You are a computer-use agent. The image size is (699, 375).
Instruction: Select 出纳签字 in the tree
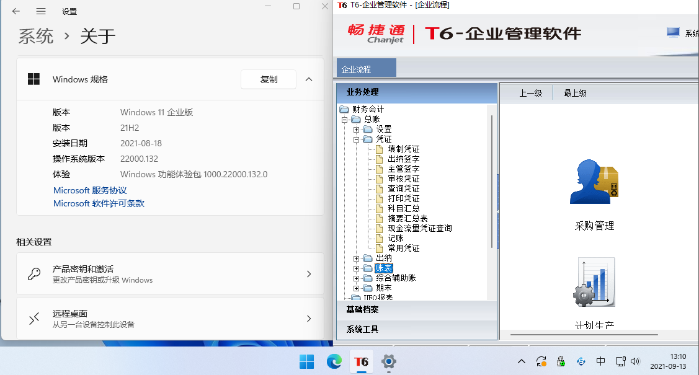[403, 159]
